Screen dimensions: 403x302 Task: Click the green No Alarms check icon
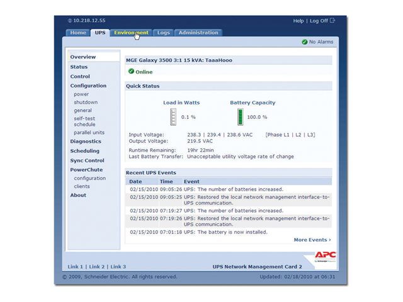(x=305, y=42)
